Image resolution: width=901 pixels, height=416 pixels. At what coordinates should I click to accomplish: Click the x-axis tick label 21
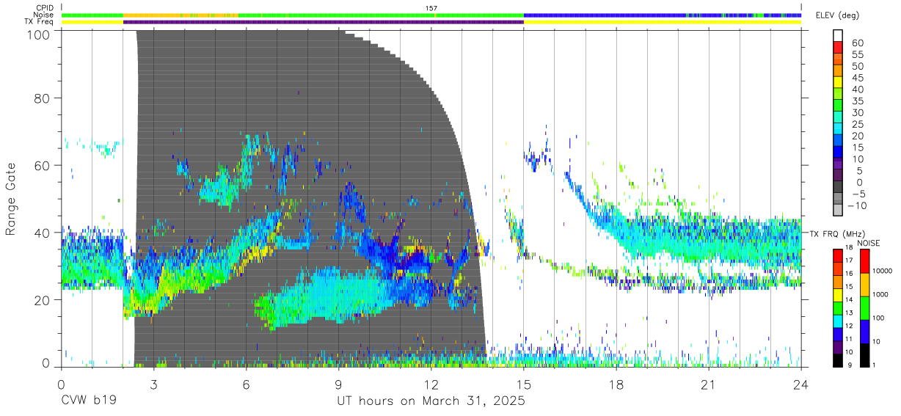click(x=709, y=385)
